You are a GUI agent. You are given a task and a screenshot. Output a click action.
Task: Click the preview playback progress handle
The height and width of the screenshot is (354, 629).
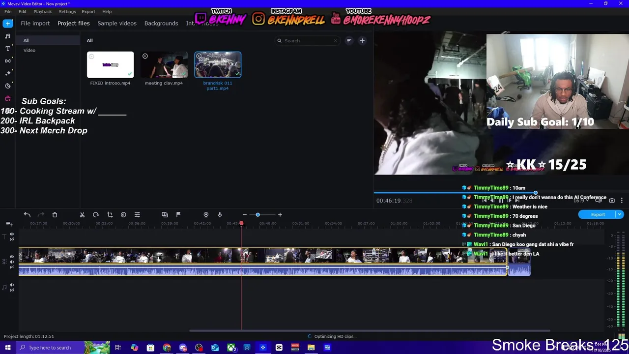(x=536, y=193)
